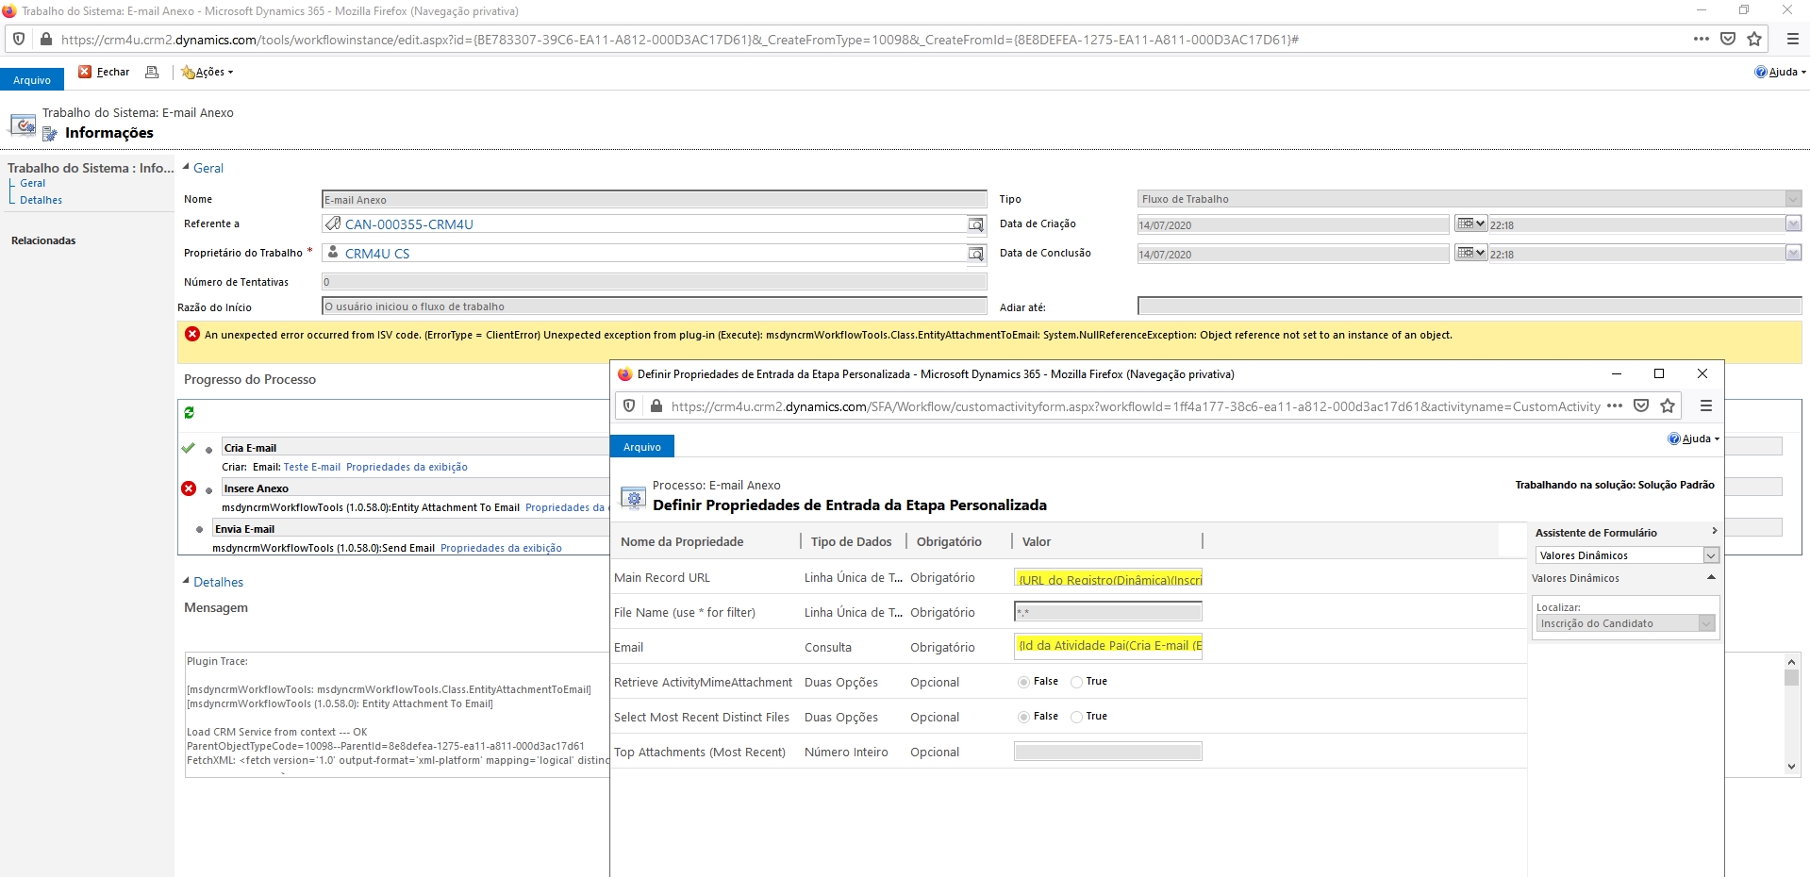
Task: Open Ajuda help in the popup window
Action: (1693, 438)
